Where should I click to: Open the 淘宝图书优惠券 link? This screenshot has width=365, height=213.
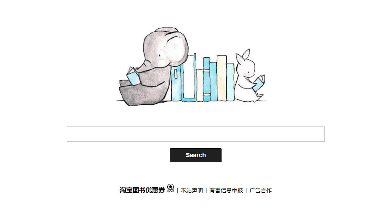click(142, 190)
